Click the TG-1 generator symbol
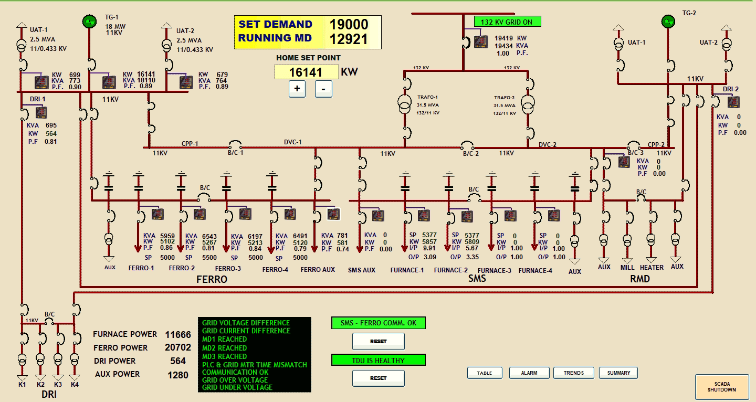Screen dimensions: 756x402 88,22
